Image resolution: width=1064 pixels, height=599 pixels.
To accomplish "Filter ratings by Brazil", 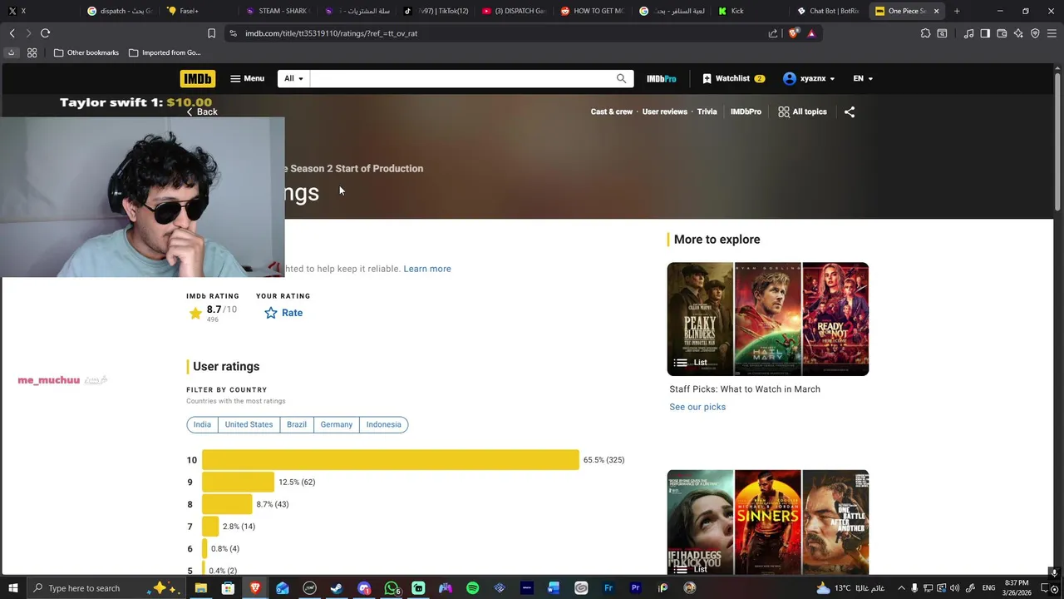I will pos(297,424).
